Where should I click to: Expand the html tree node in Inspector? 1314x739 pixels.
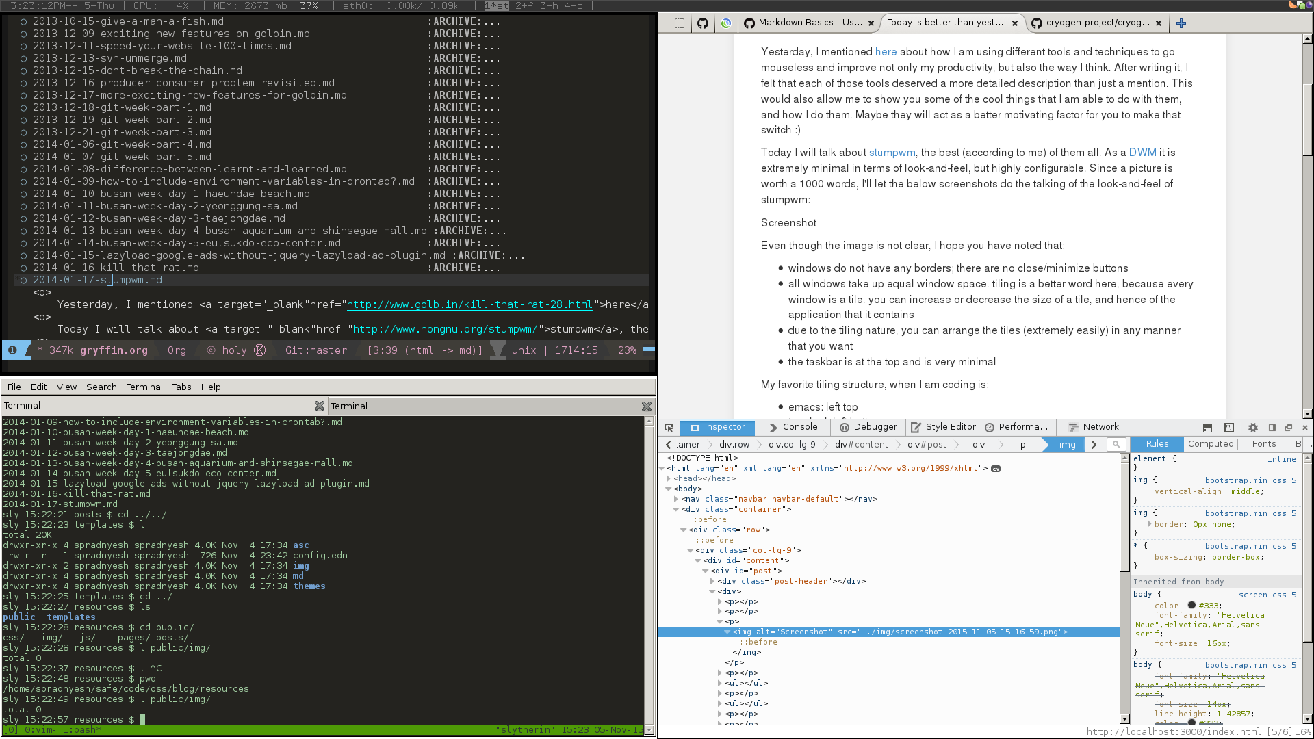(x=665, y=468)
